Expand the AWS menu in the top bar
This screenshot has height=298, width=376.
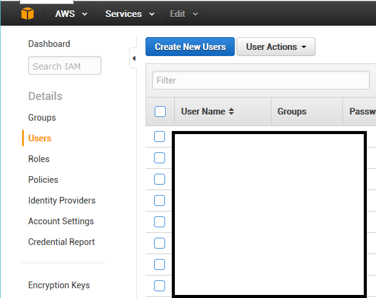tap(71, 13)
